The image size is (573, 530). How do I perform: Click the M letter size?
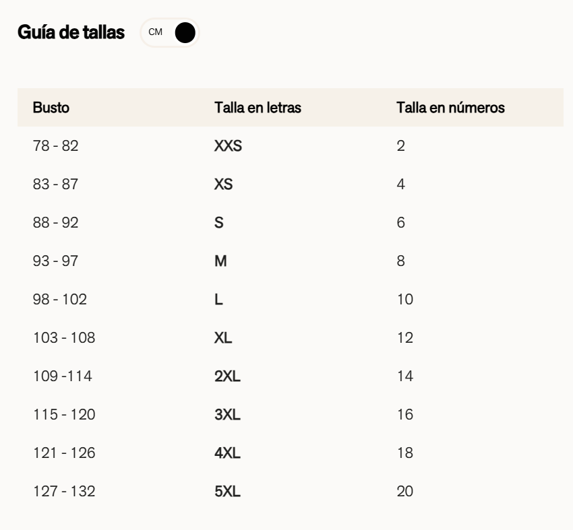click(220, 261)
